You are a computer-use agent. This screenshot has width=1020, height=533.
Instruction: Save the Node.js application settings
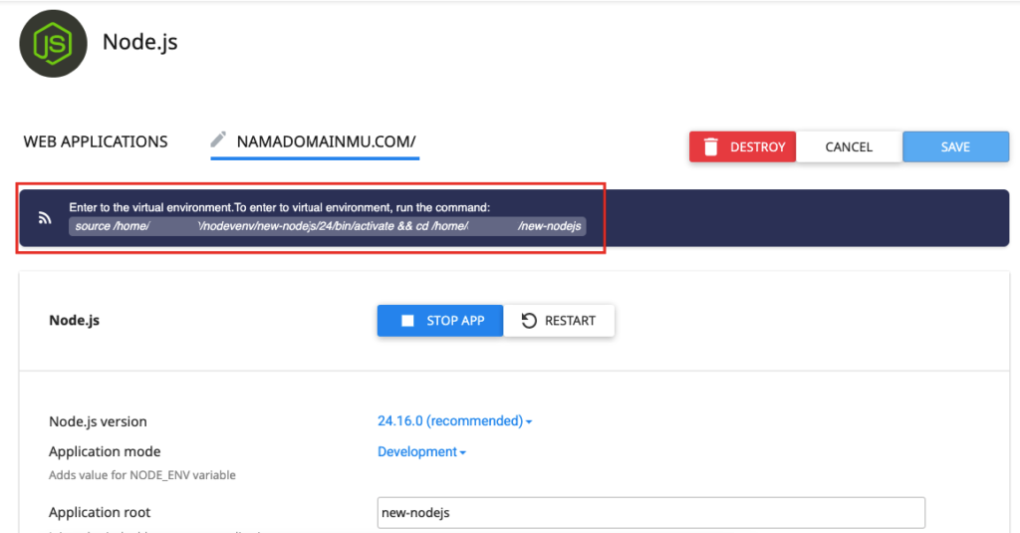pyautogui.click(x=955, y=147)
